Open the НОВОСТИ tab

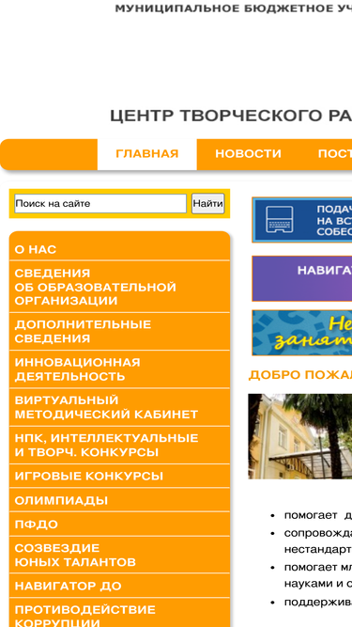pyautogui.click(x=248, y=154)
